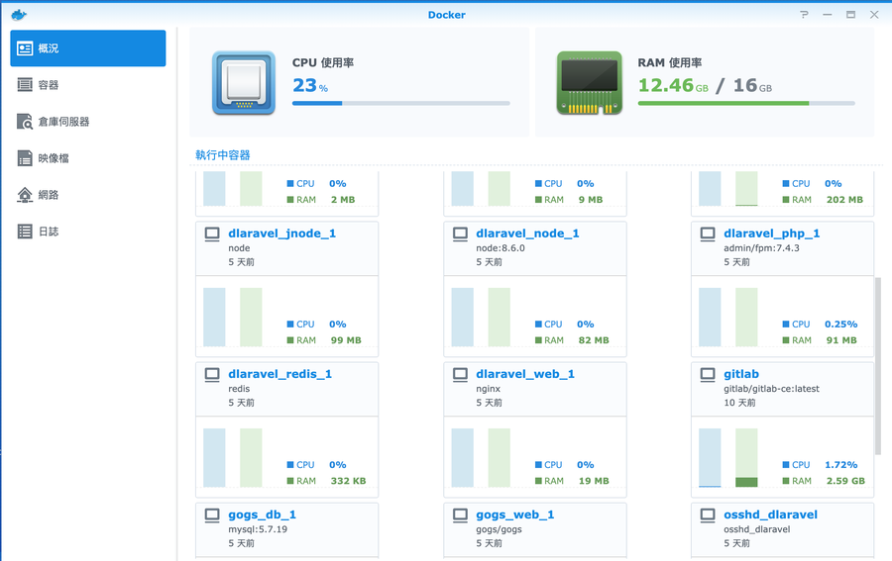The height and width of the screenshot is (561, 892).
Task: Click the CPU chip icon
Action: click(244, 83)
